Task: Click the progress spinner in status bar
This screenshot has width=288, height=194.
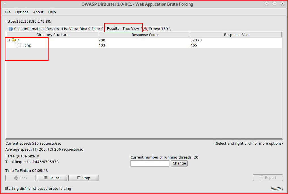Action: 277,189
